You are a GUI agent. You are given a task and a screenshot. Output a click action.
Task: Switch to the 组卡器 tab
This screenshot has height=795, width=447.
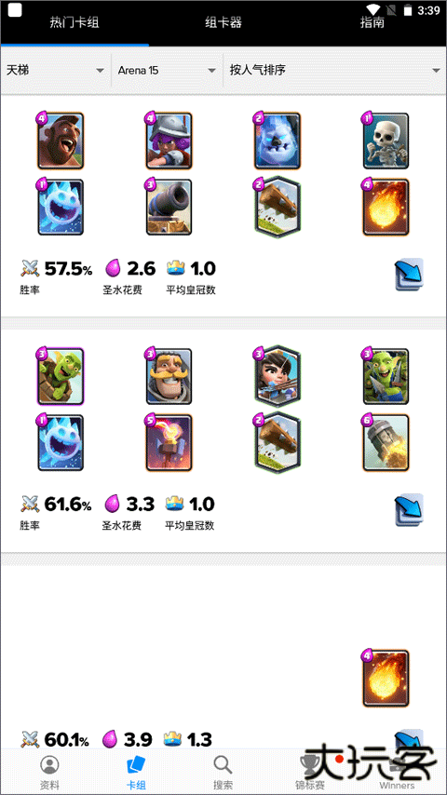(x=223, y=22)
